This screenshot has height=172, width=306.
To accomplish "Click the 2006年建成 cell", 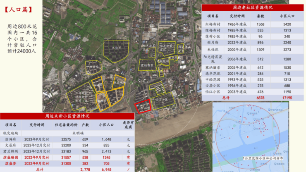I will [237, 59].
